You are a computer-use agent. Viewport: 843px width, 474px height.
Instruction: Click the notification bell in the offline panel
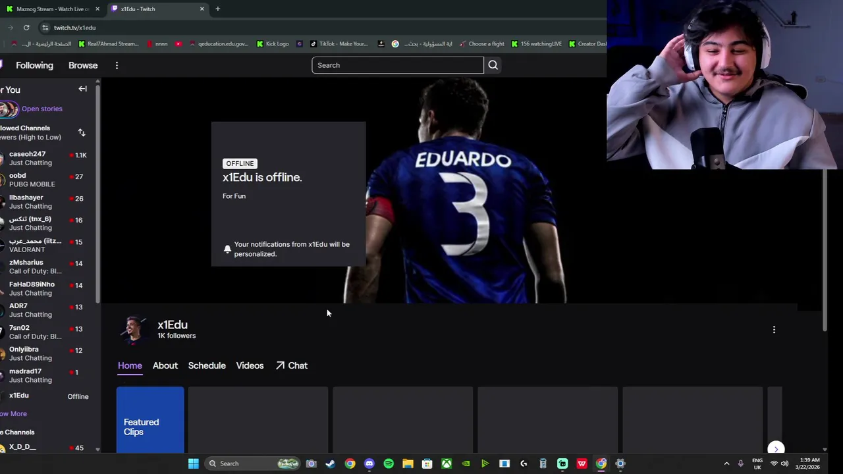coord(227,249)
